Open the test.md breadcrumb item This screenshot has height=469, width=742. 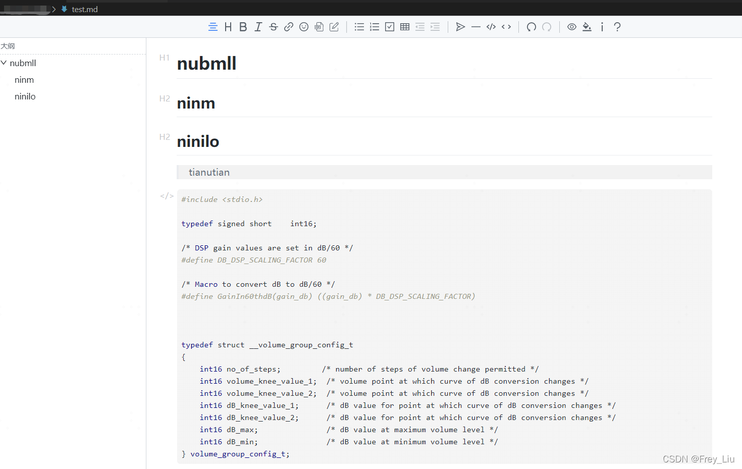coord(84,9)
